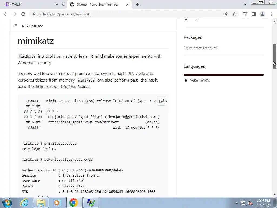Screen dimensions: 277x208
Task: Reload the current page
Action: tap(23, 14)
